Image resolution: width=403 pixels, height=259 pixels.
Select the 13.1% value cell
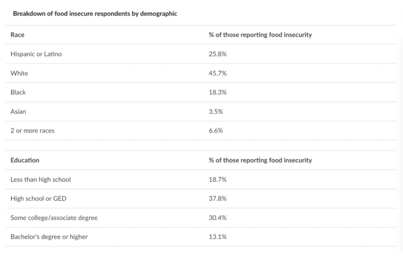218,237
